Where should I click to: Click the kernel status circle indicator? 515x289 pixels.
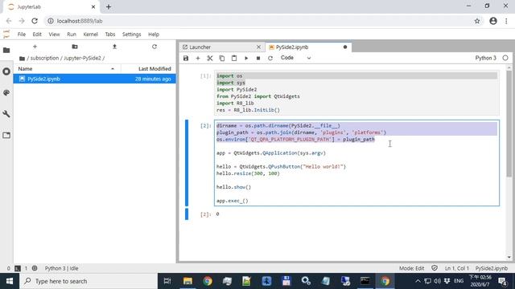click(505, 58)
